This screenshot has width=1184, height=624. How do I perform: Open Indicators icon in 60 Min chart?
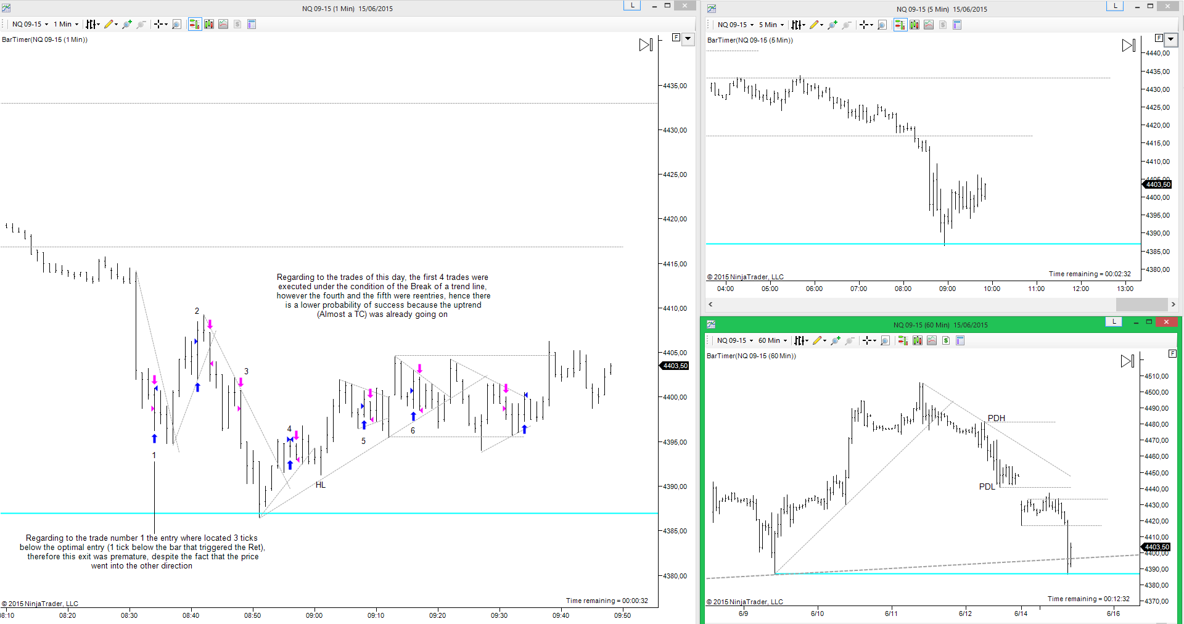tap(932, 340)
